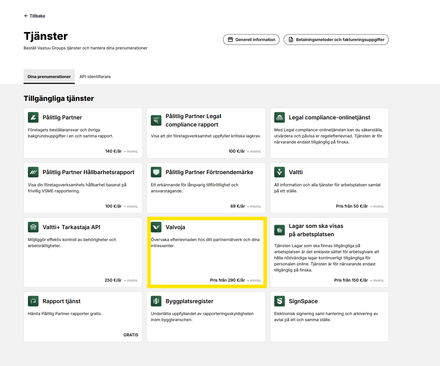Open Betalningsmetoder och faktureringsuppgifter

[x=336, y=40]
